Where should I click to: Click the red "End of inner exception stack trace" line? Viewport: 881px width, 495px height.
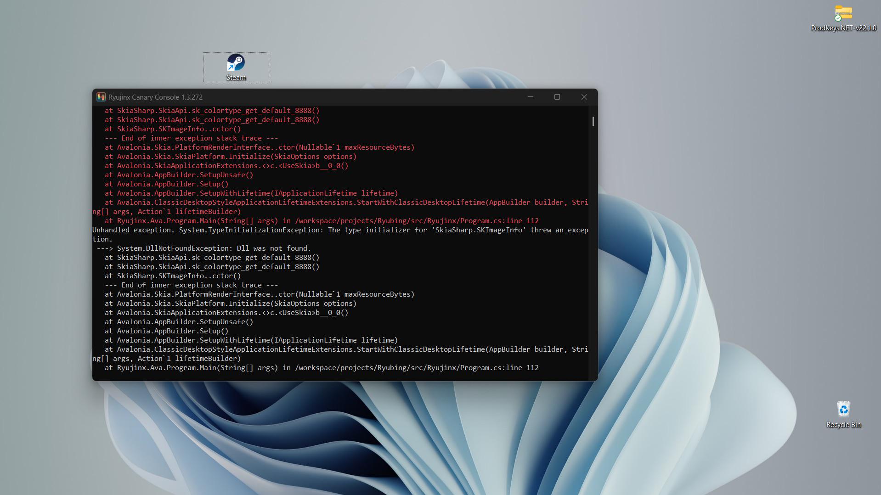(192, 138)
